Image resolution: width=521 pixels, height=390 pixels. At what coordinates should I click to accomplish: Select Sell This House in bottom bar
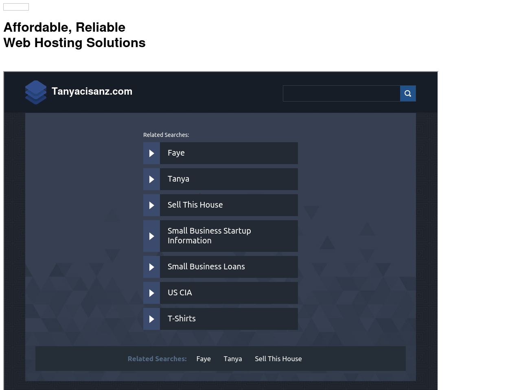(x=278, y=359)
